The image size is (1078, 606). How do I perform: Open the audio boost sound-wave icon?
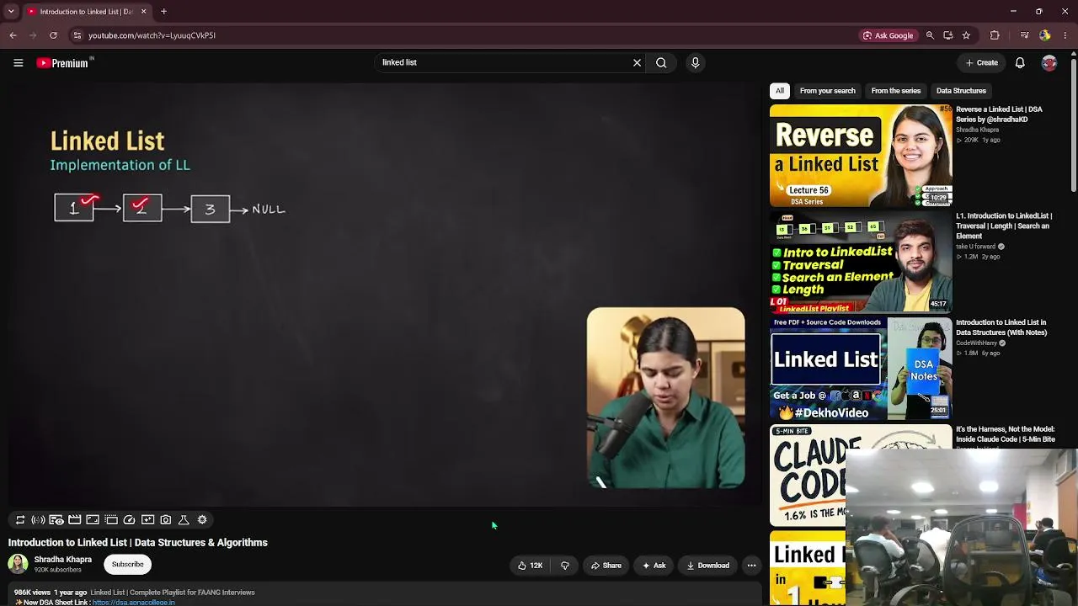(x=38, y=520)
